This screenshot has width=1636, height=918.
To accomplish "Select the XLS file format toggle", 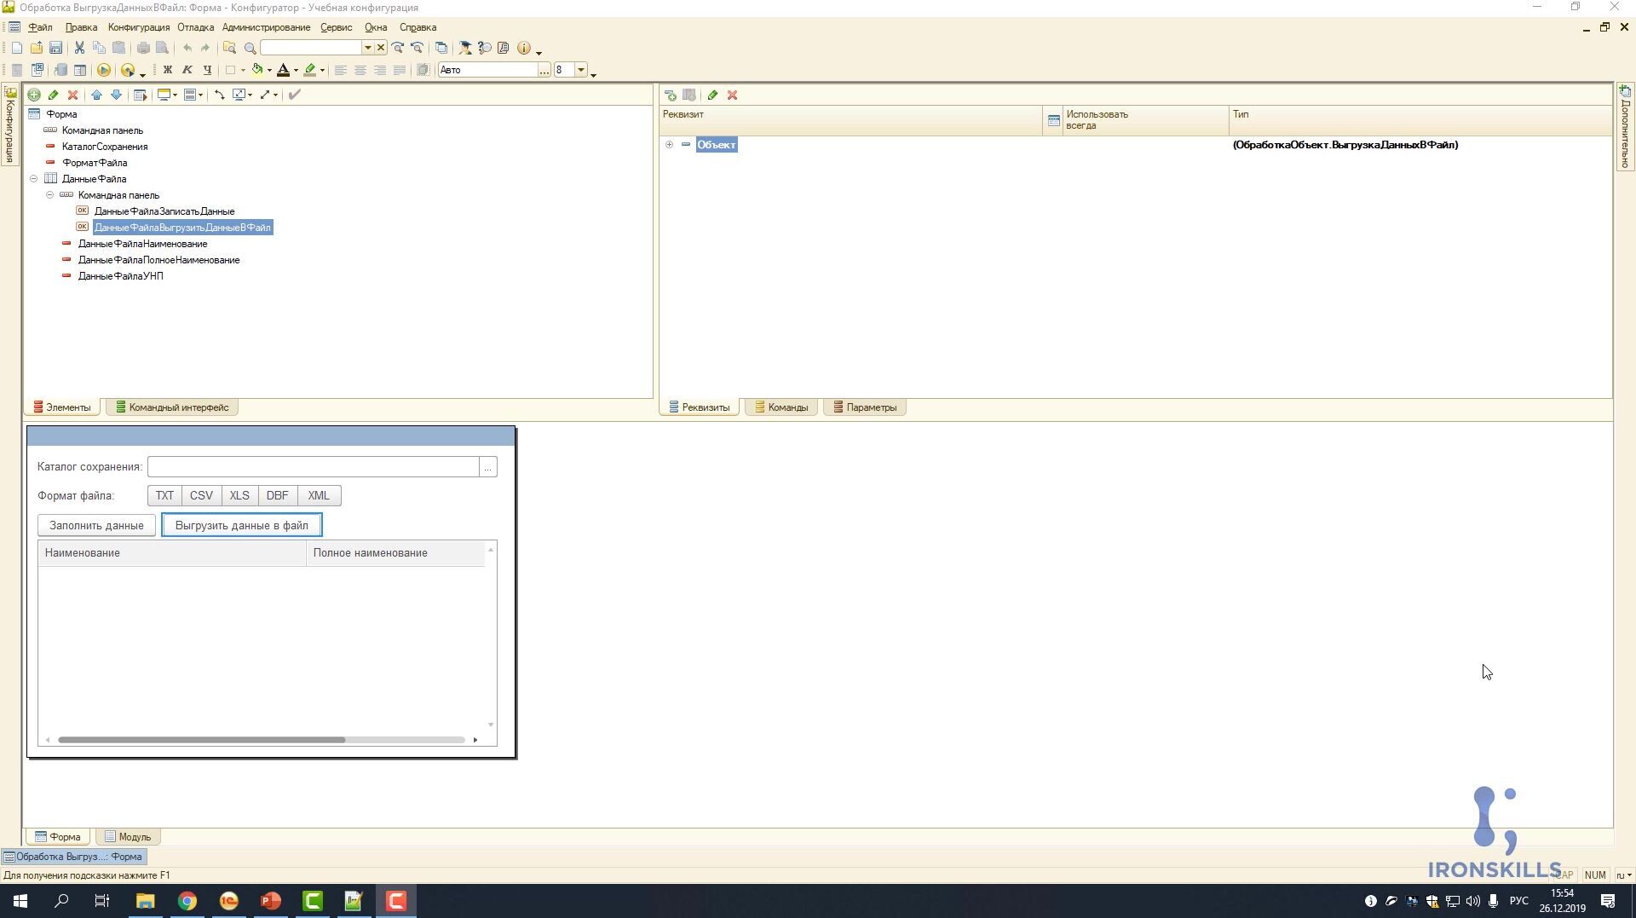I will pos(239,495).
